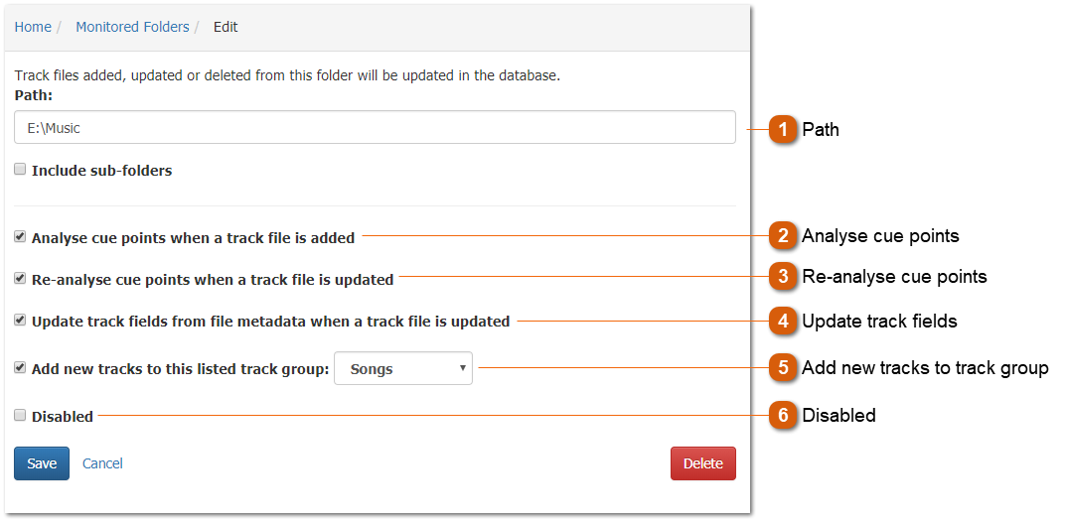Click the Edit breadcrumb item
The image size is (1065, 522).
[x=226, y=27]
